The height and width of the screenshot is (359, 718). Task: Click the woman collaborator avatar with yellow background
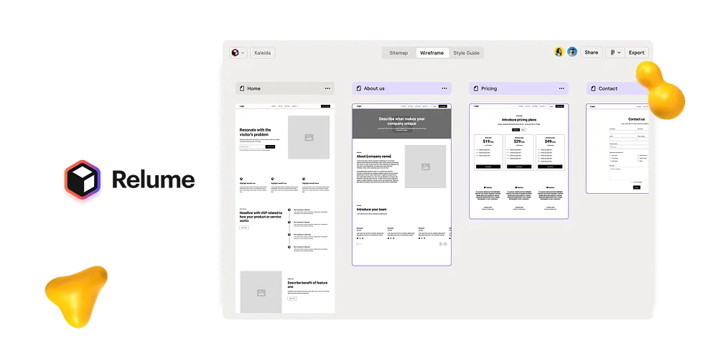coord(559,52)
